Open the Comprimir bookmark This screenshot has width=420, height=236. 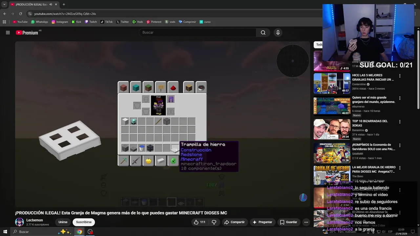point(187,22)
